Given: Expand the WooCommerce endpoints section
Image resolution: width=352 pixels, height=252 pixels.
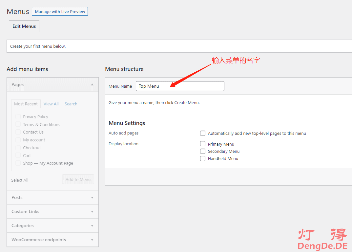Looking at the screenshot, I should 92,240.
